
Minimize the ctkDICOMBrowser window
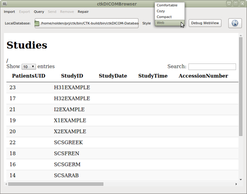tap(229, 4)
